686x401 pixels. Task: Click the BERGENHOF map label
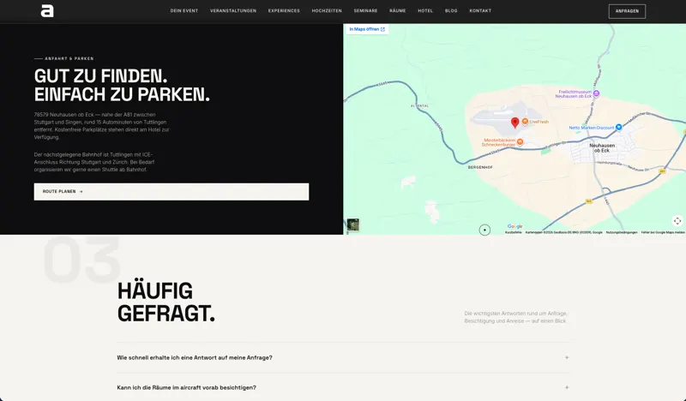coord(480,167)
